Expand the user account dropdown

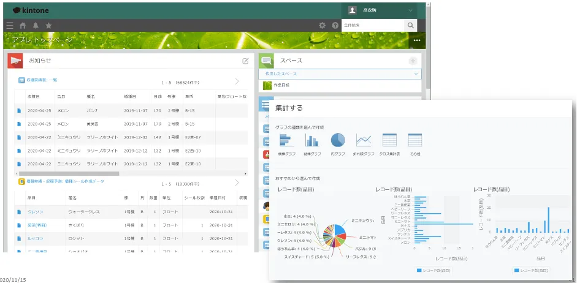point(410,10)
